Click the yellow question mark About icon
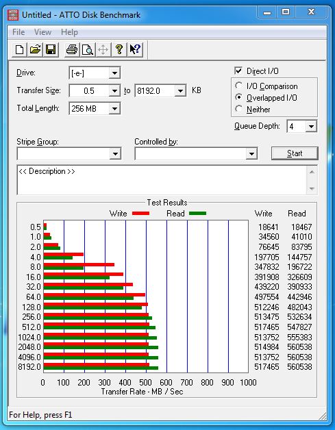335x430 pixels. 119,49
